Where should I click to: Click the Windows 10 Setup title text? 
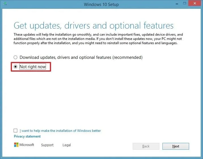coord(101,5)
